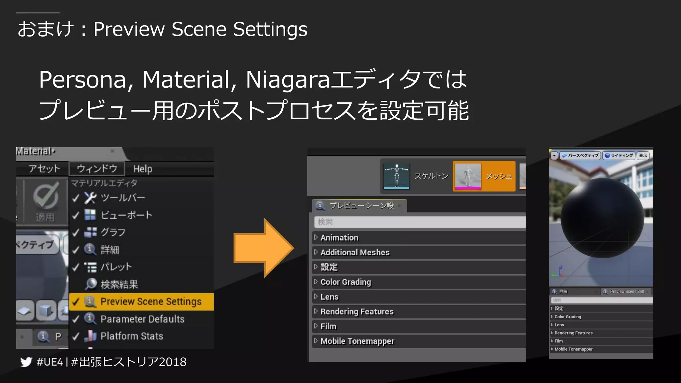
Task: Click the 適用 (Apply) checkmark icon
Action: (x=46, y=196)
